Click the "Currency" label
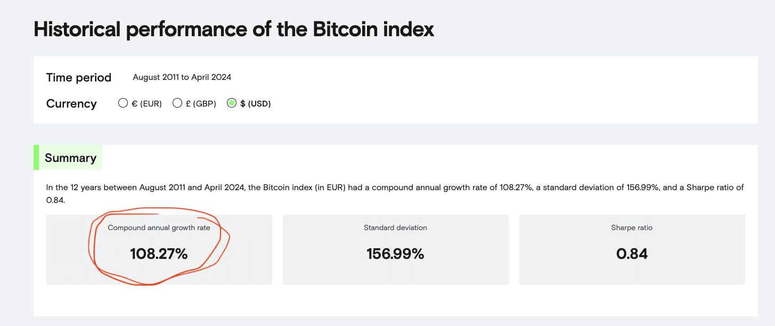This screenshot has height=326, width=775. click(x=71, y=104)
